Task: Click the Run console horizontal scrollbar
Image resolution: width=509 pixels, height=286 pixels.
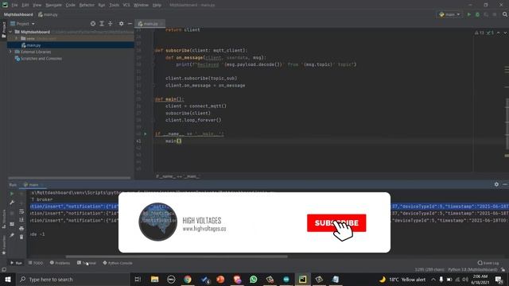Action: (x=177, y=257)
